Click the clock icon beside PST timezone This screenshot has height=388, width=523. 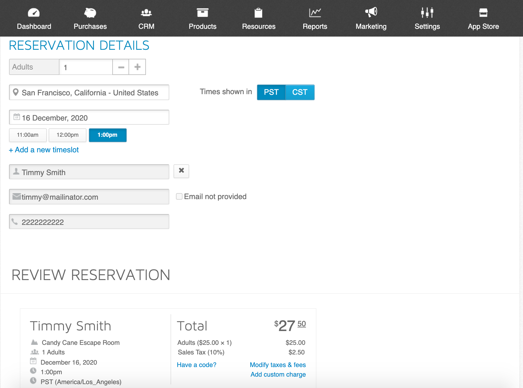click(x=33, y=381)
